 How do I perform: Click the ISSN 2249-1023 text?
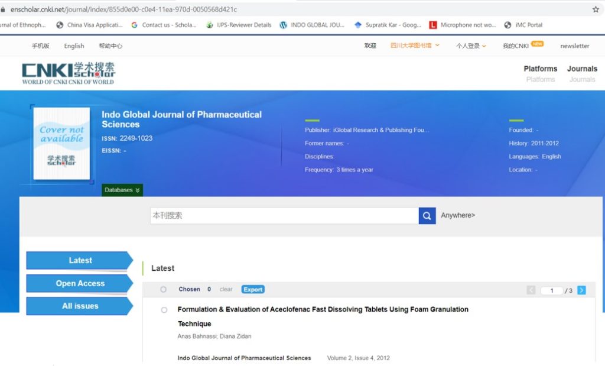(127, 138)
